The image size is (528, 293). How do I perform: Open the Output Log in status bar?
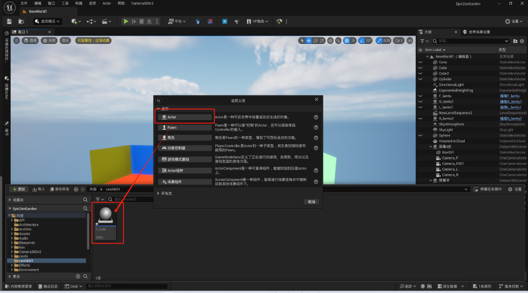(x=48, y=287)
